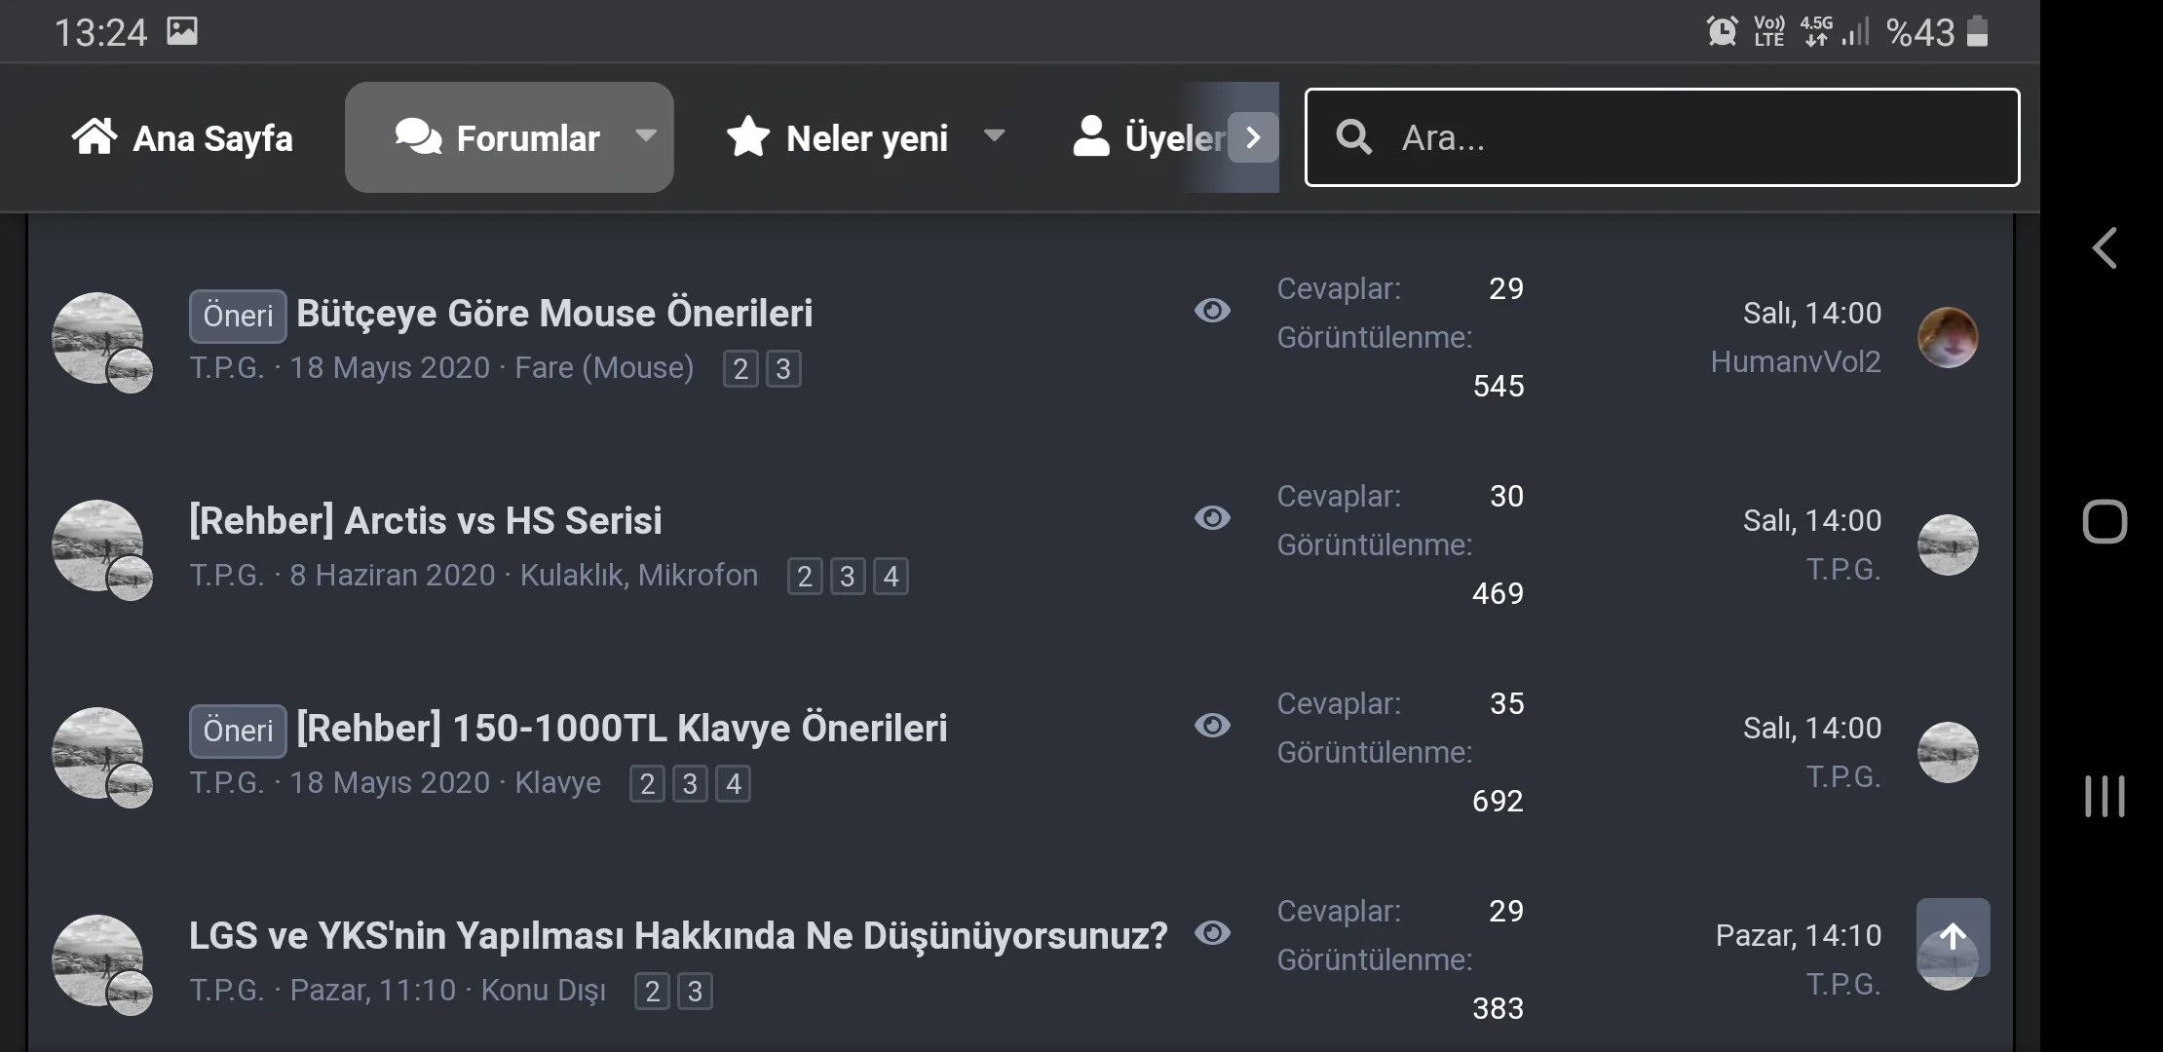This screenshot has height=1052, width=2163.
Task: Tap the Android recent apps icon
Action: click(2105, 797)
